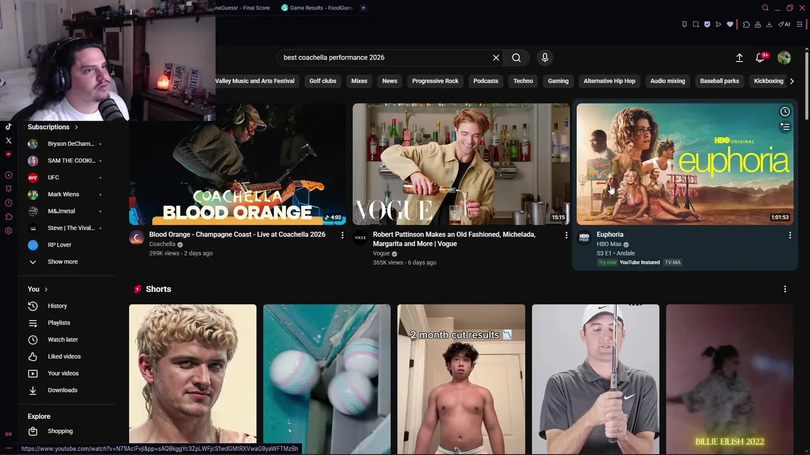Open new browser tab with plus
810x455 pixels.
click(x=363, y=8)
